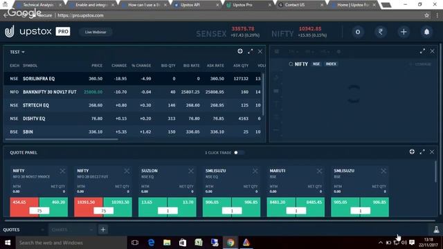The width and height of the screenshot is (443, 249).
Task: Open File Explorer from taskbar
Action: coord(167,243)
